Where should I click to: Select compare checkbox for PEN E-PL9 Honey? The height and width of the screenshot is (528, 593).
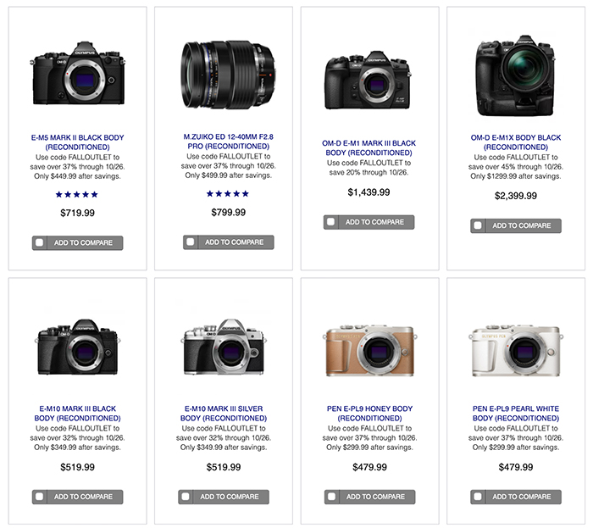coord(332,497)
